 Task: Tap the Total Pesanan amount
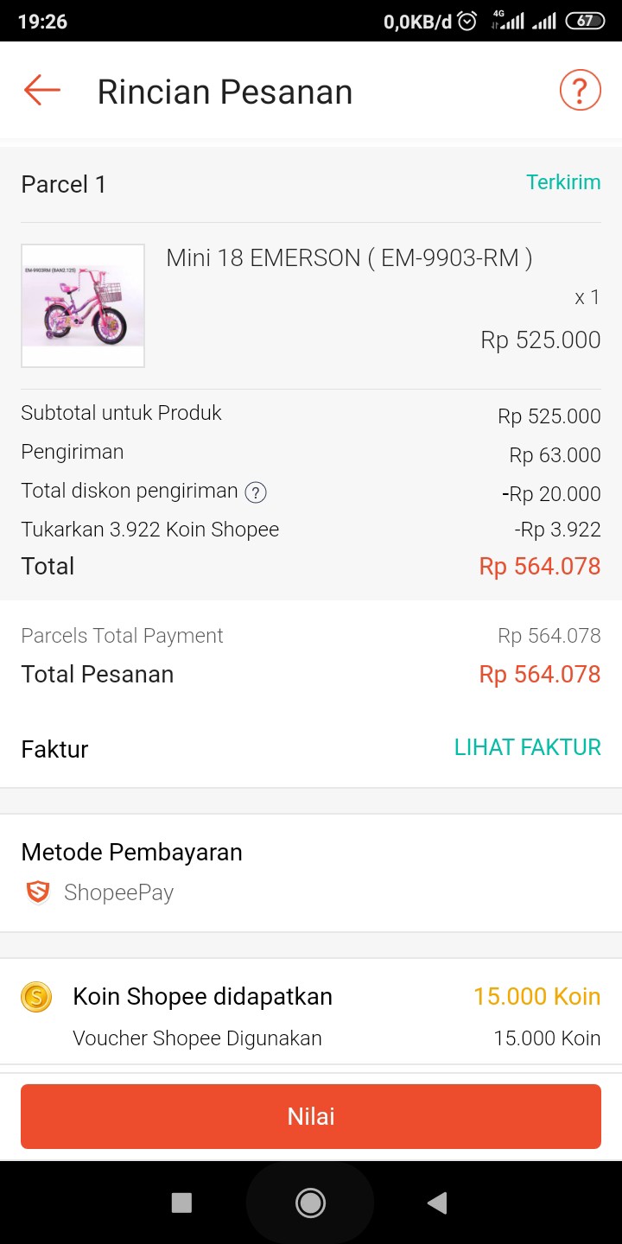pos(539,674)
